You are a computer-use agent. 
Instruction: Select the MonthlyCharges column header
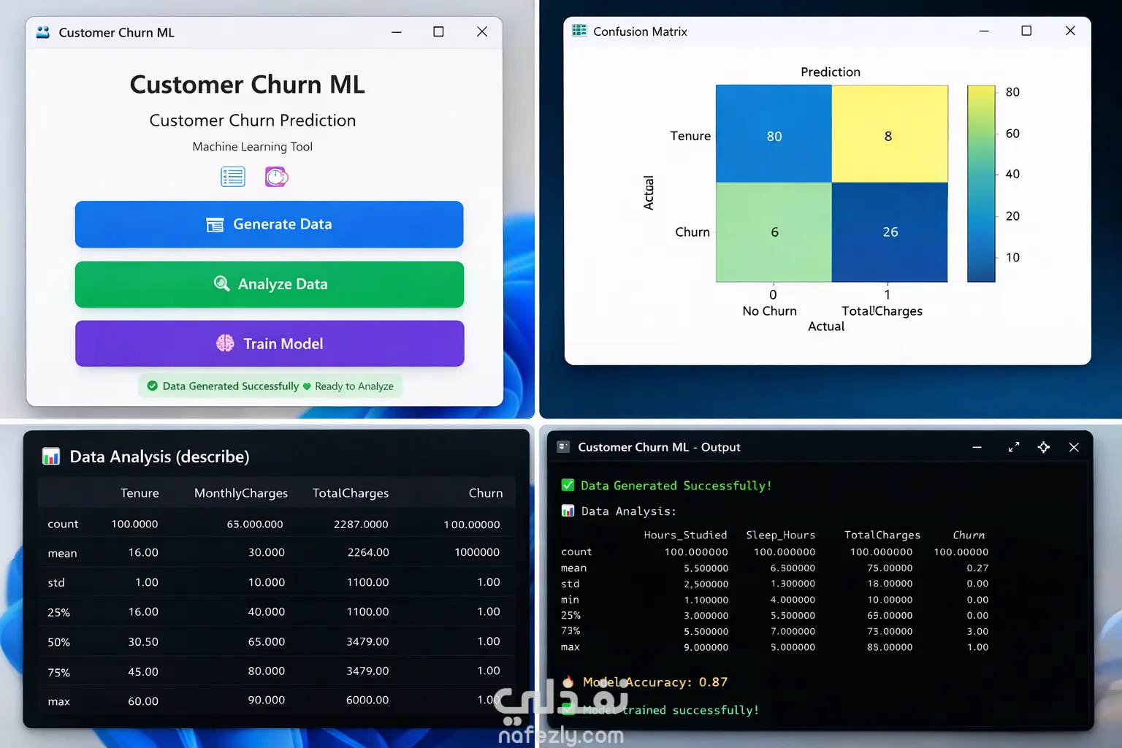(x=241, y=493)
